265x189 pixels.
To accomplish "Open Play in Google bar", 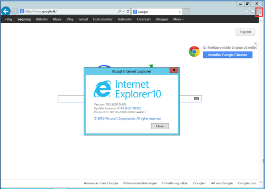I will click(70, 19).
